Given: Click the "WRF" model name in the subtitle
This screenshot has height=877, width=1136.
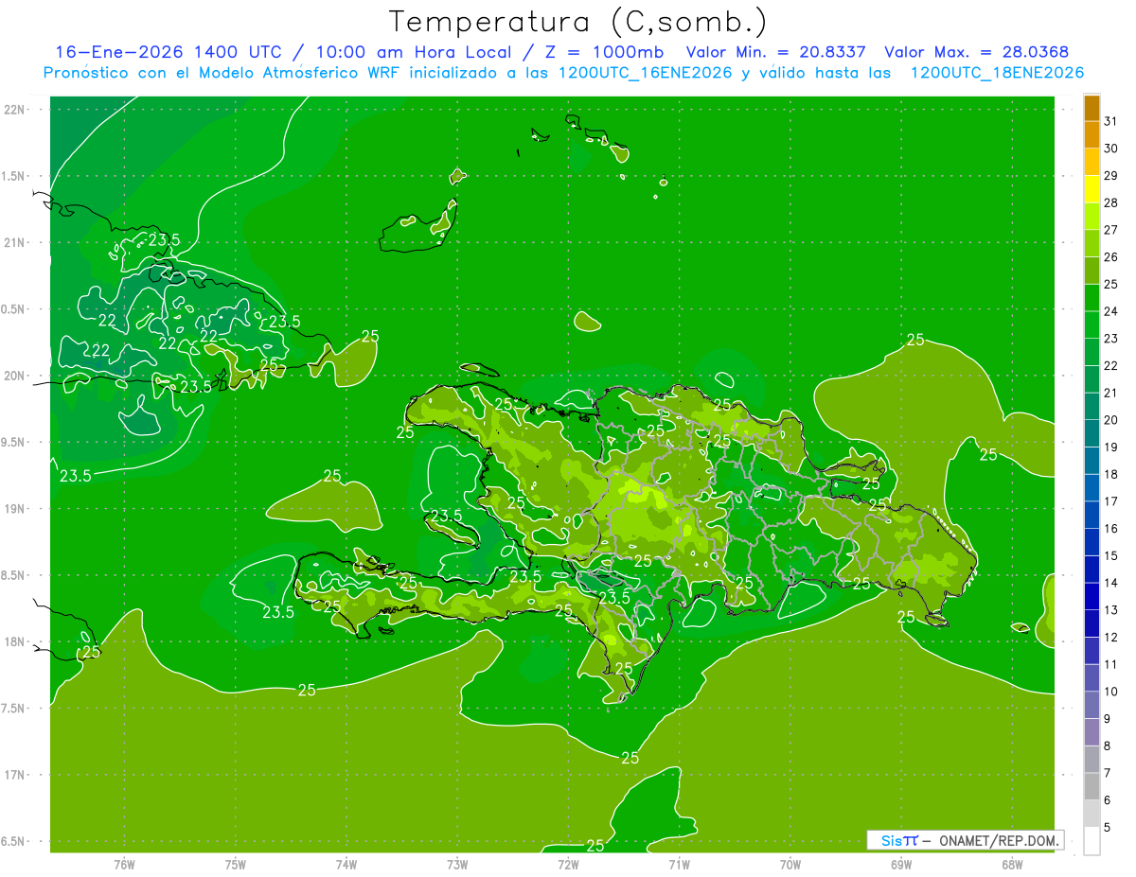Looking at the screenshot, I should coord(385,73).
